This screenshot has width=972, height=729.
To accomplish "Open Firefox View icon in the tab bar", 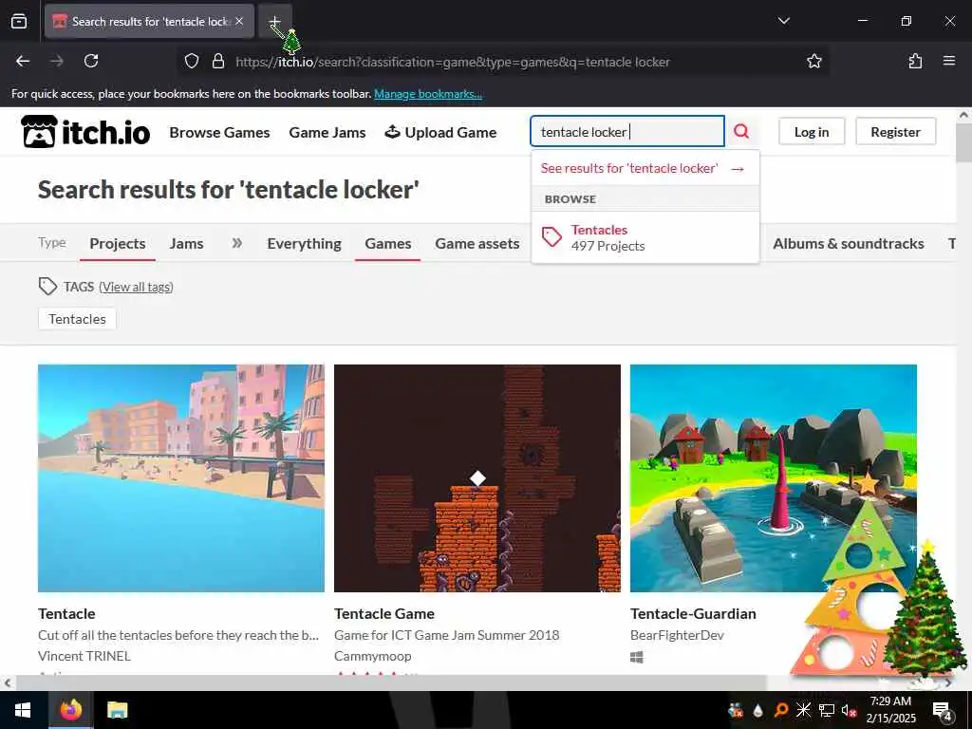I will 19,21.
